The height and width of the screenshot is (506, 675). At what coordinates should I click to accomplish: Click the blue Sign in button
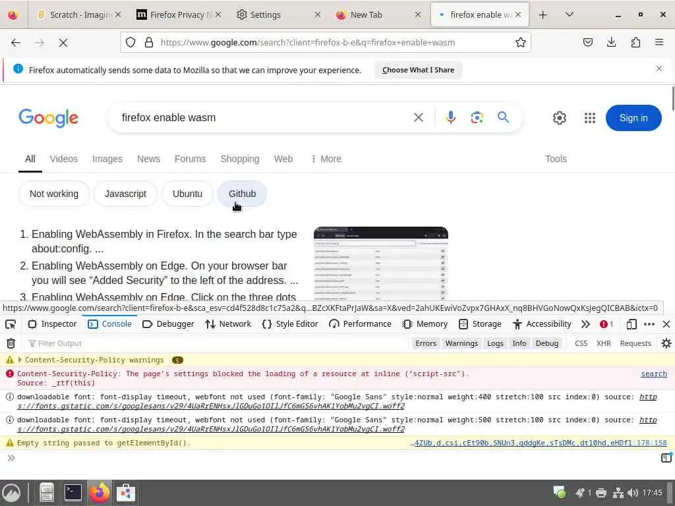(633, 118)
